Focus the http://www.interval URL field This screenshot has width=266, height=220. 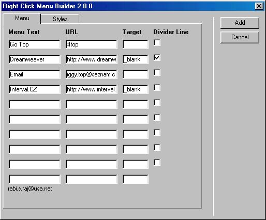coord(92,89)
